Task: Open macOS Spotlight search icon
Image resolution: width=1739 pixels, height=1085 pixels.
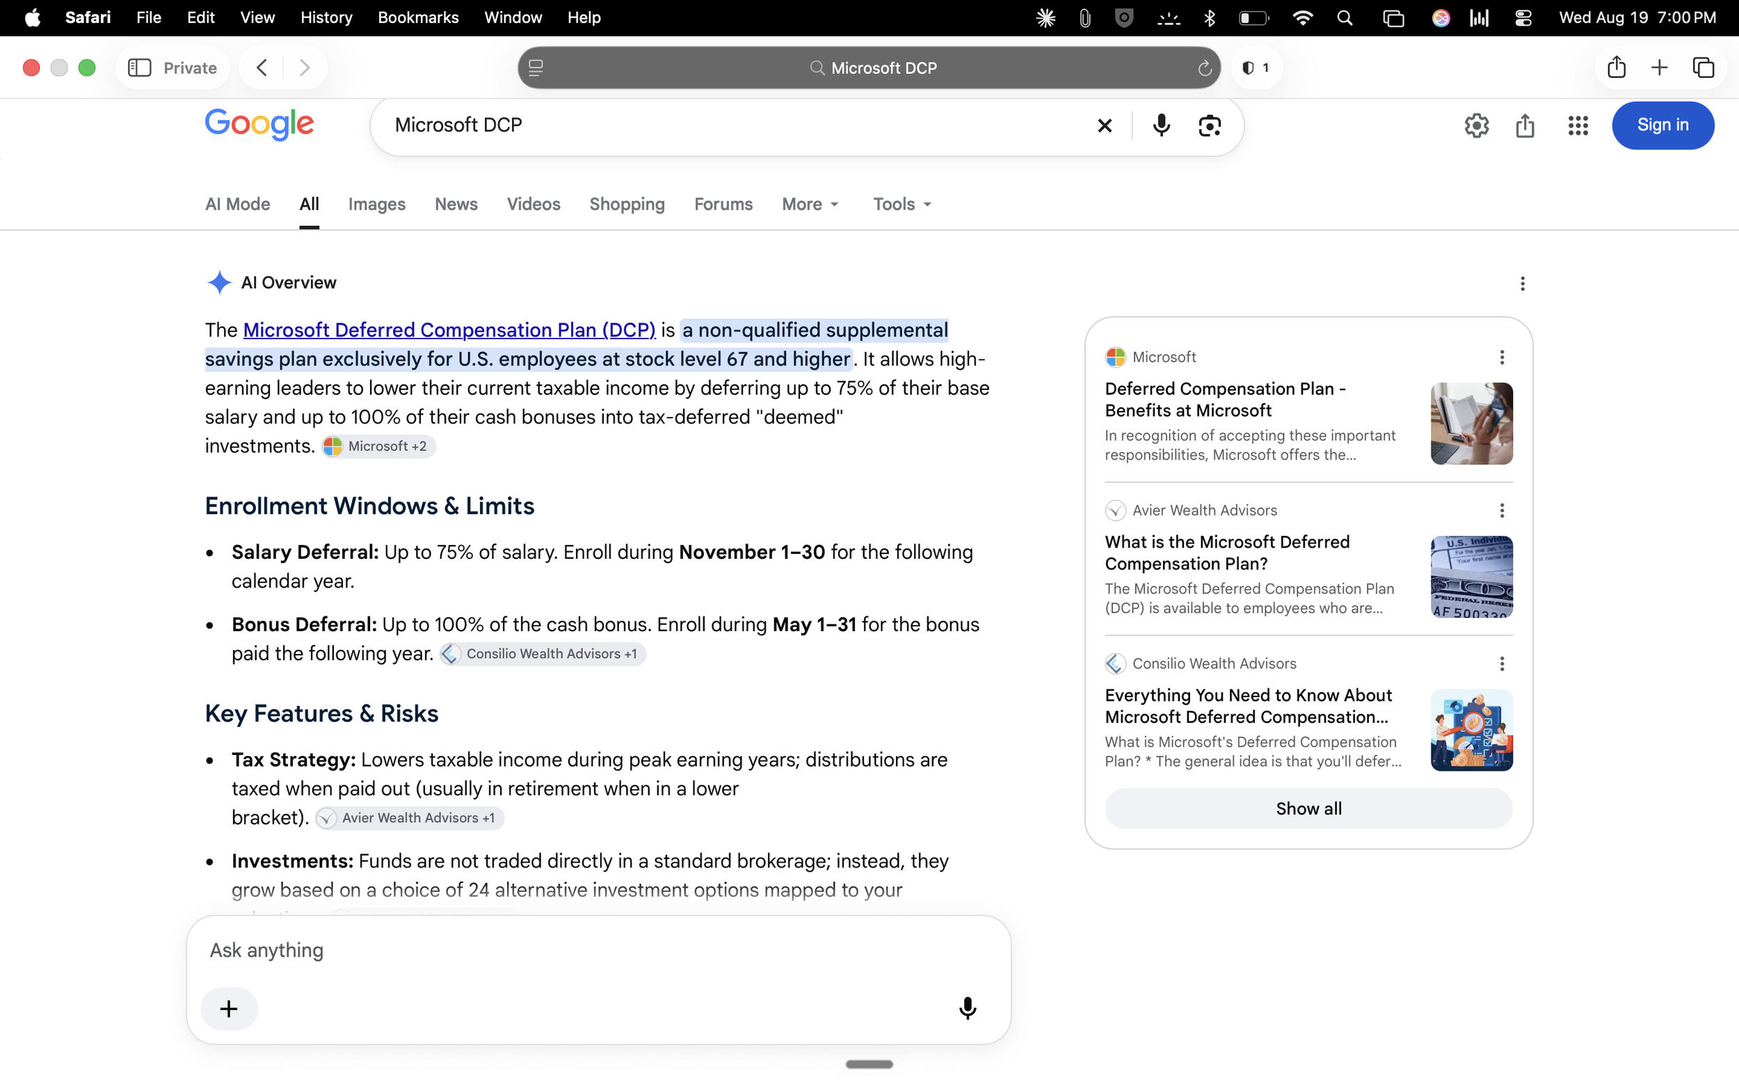Action: 1345,18
